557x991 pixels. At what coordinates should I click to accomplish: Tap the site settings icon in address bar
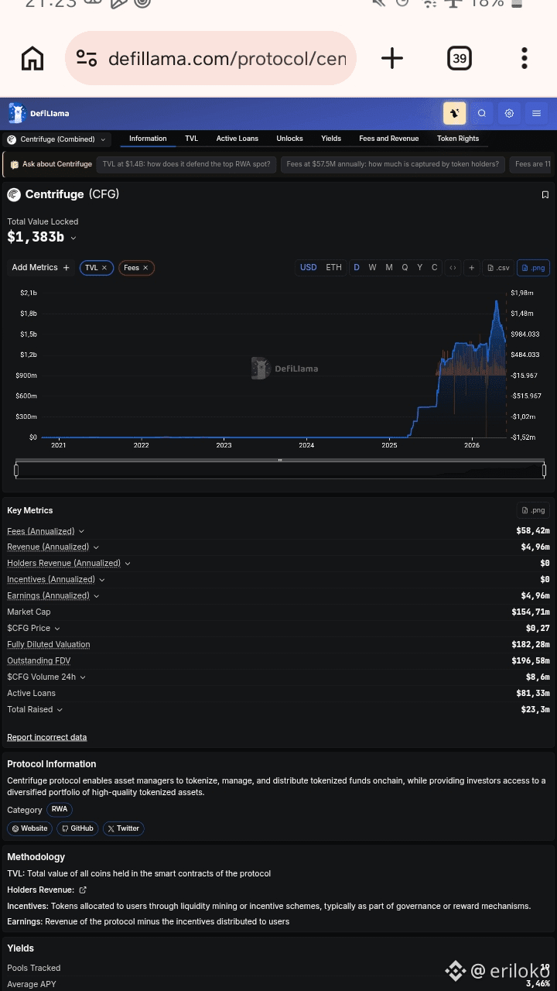coord(87,59)
